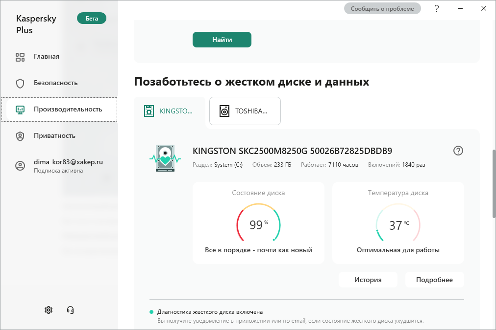Screen dimensions: 496x330
Task: Open the disk История
Action: point(368,280)
